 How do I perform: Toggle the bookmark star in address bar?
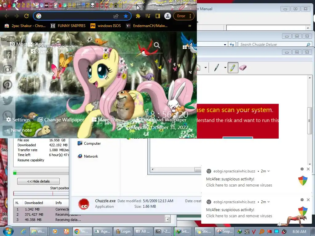point(126,16)
